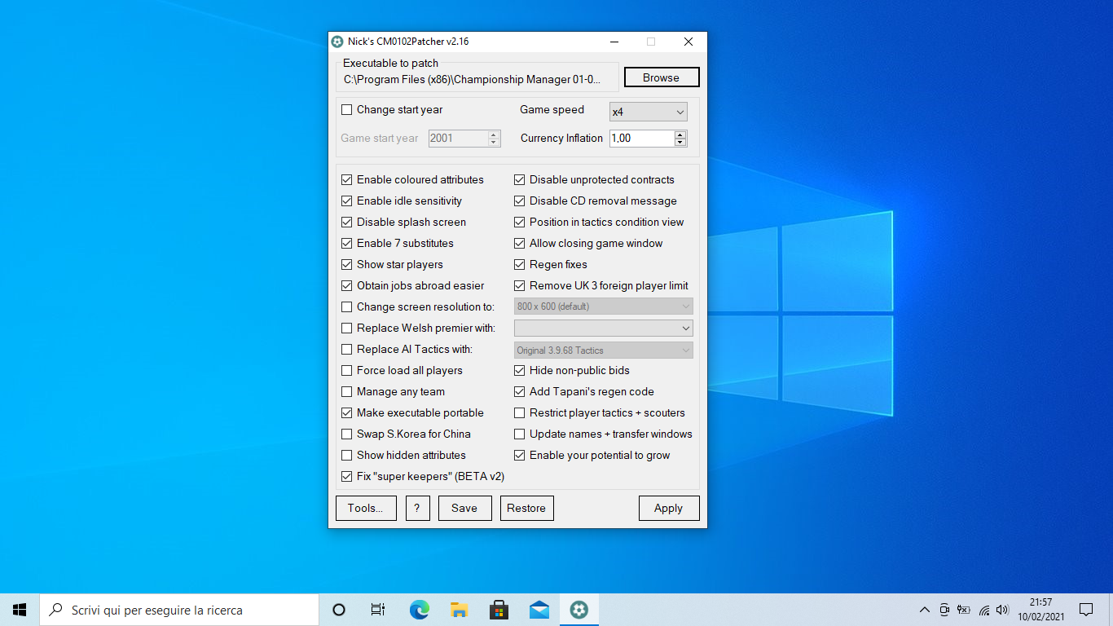Toggle Enable your potential to grow
Image resolution: width=1113 pixels, height=626 pixels.
(x=520, y=456)
